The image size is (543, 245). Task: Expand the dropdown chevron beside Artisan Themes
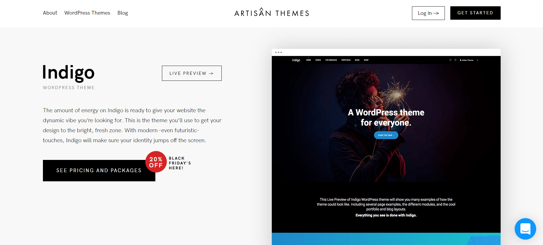477,60
